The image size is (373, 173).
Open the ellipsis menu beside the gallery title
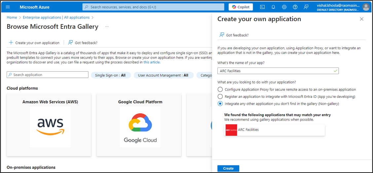click(x=107, y=26)
